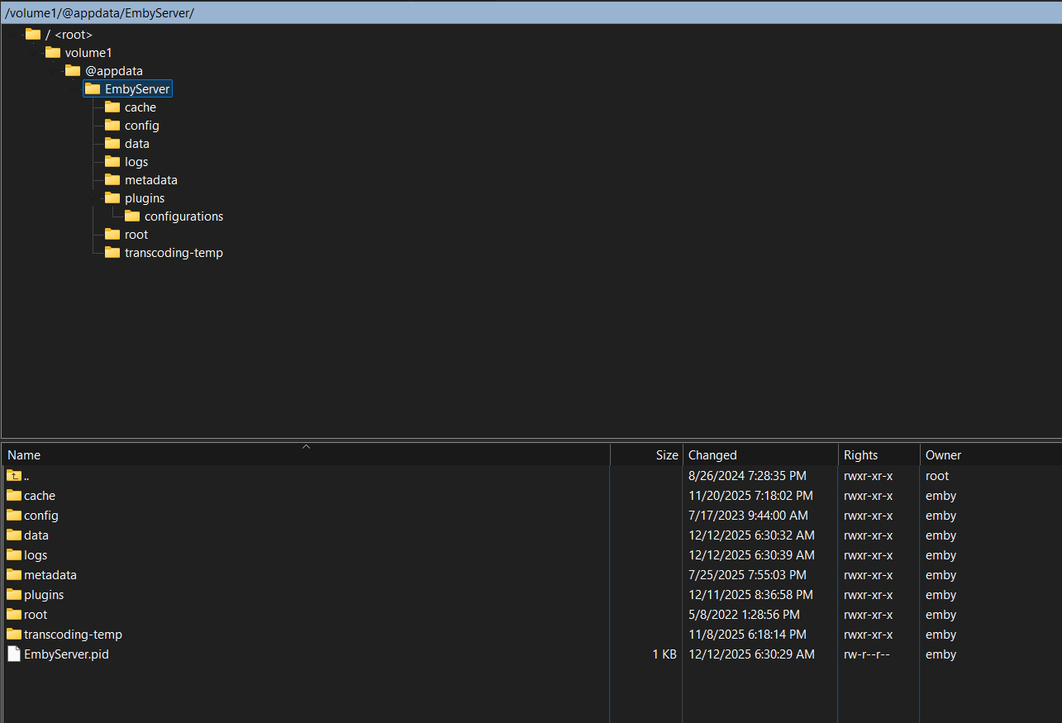This screenshot has width=1062, height=723.
Task: Select the logs label in the directory tree
Action: 136,161
